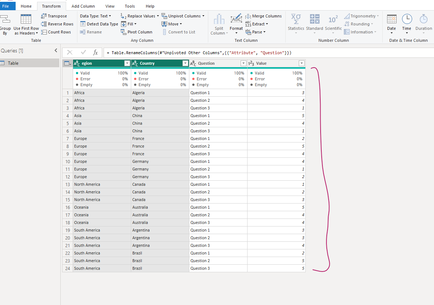Image resolution: width=434 pixels, height=305 pixels.
Task: Select row number 13
Action: (x=68, y=184)
